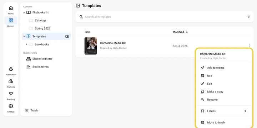The image size is (257, 128).
Task: Expand the Lookbooks folder
Action: pyautogui.click(x=26, y=44)
